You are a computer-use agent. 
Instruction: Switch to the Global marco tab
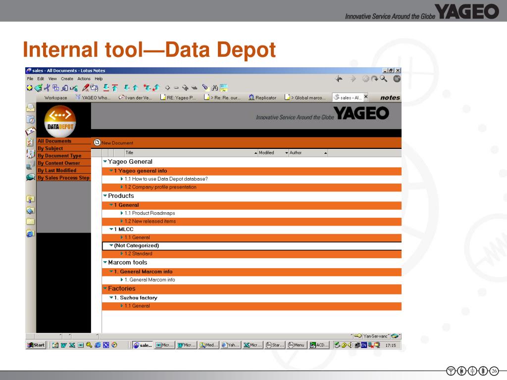305,97
